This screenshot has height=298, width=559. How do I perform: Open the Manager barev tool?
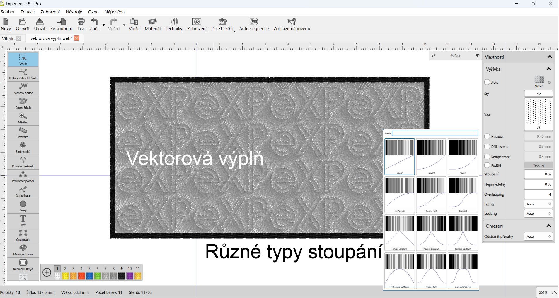pos(23,250)
